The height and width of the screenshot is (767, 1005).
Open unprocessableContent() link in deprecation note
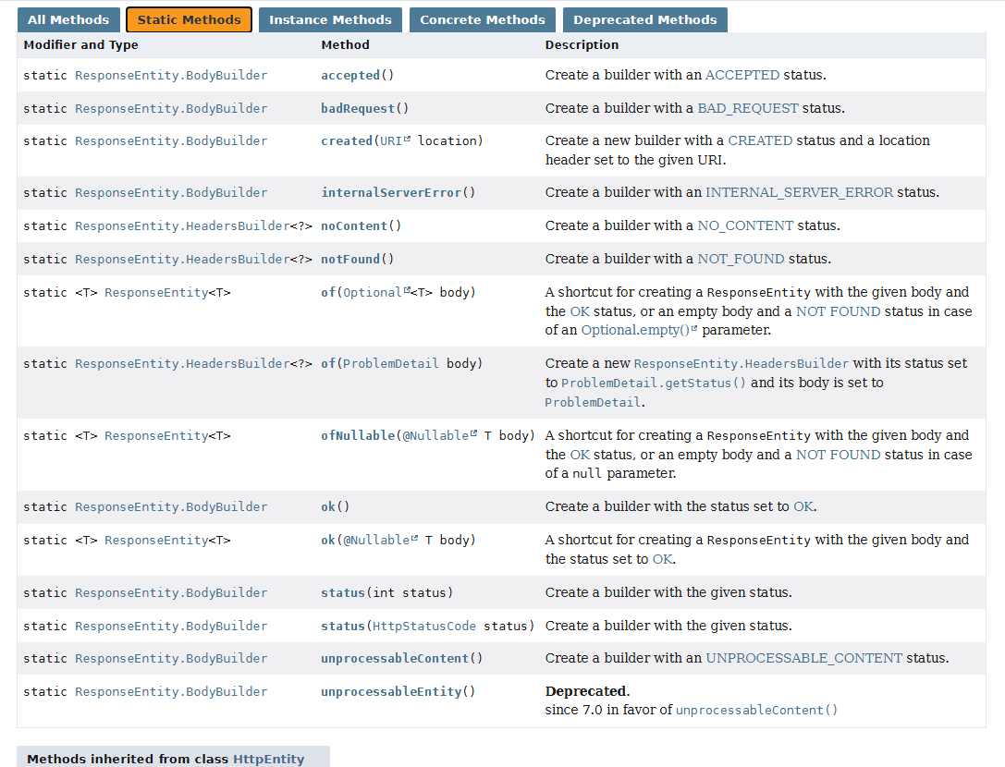[756, 710]
